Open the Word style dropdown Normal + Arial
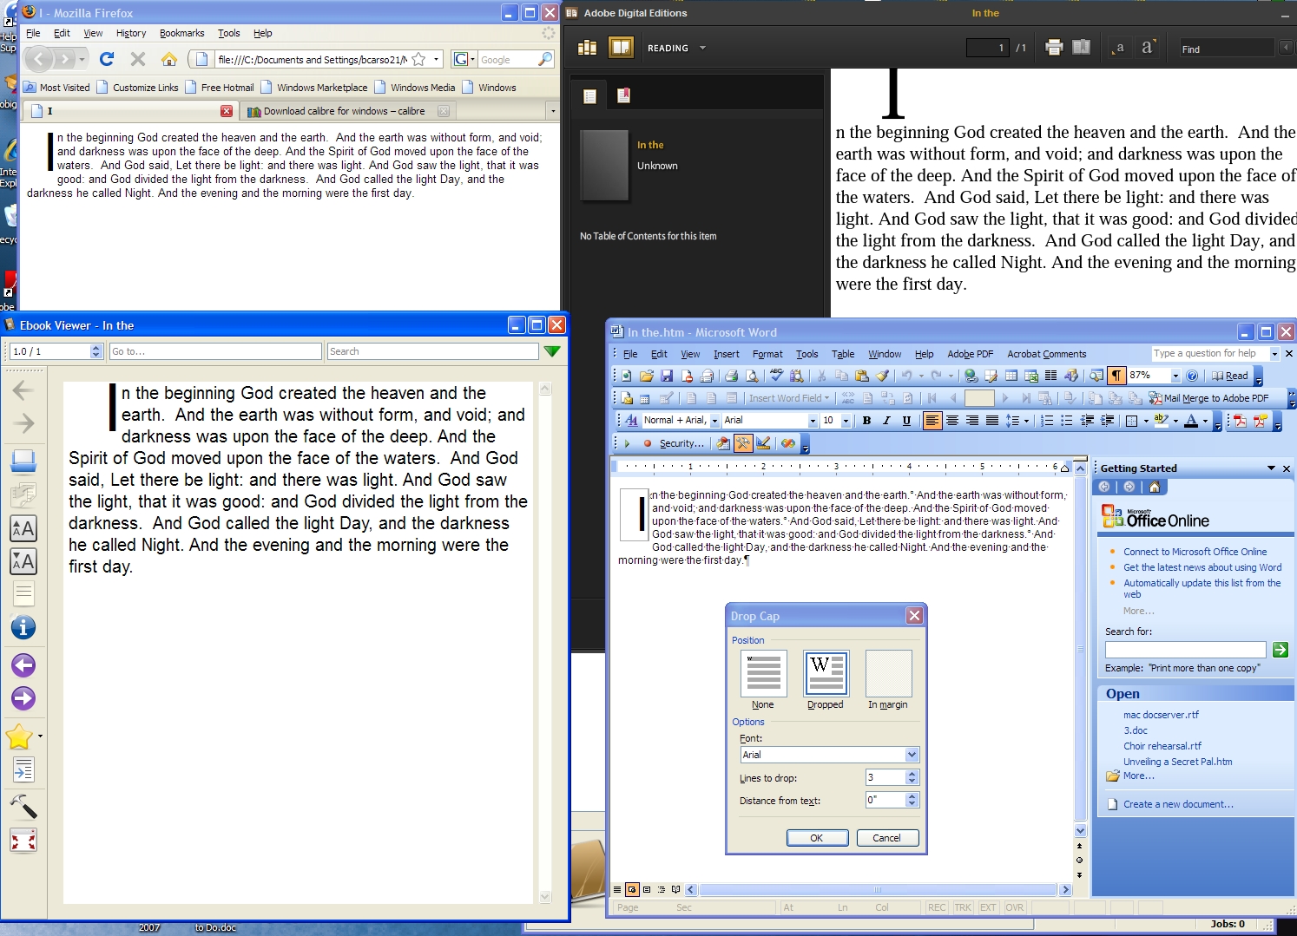The image size is (1297, 936). pos(714,421)
